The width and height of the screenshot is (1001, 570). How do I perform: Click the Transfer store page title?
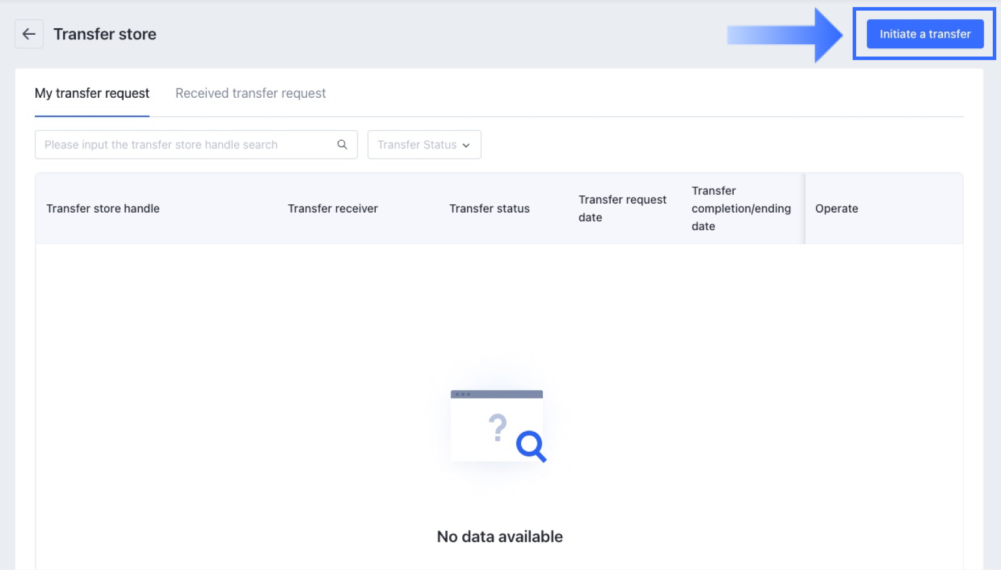(105, 34)
